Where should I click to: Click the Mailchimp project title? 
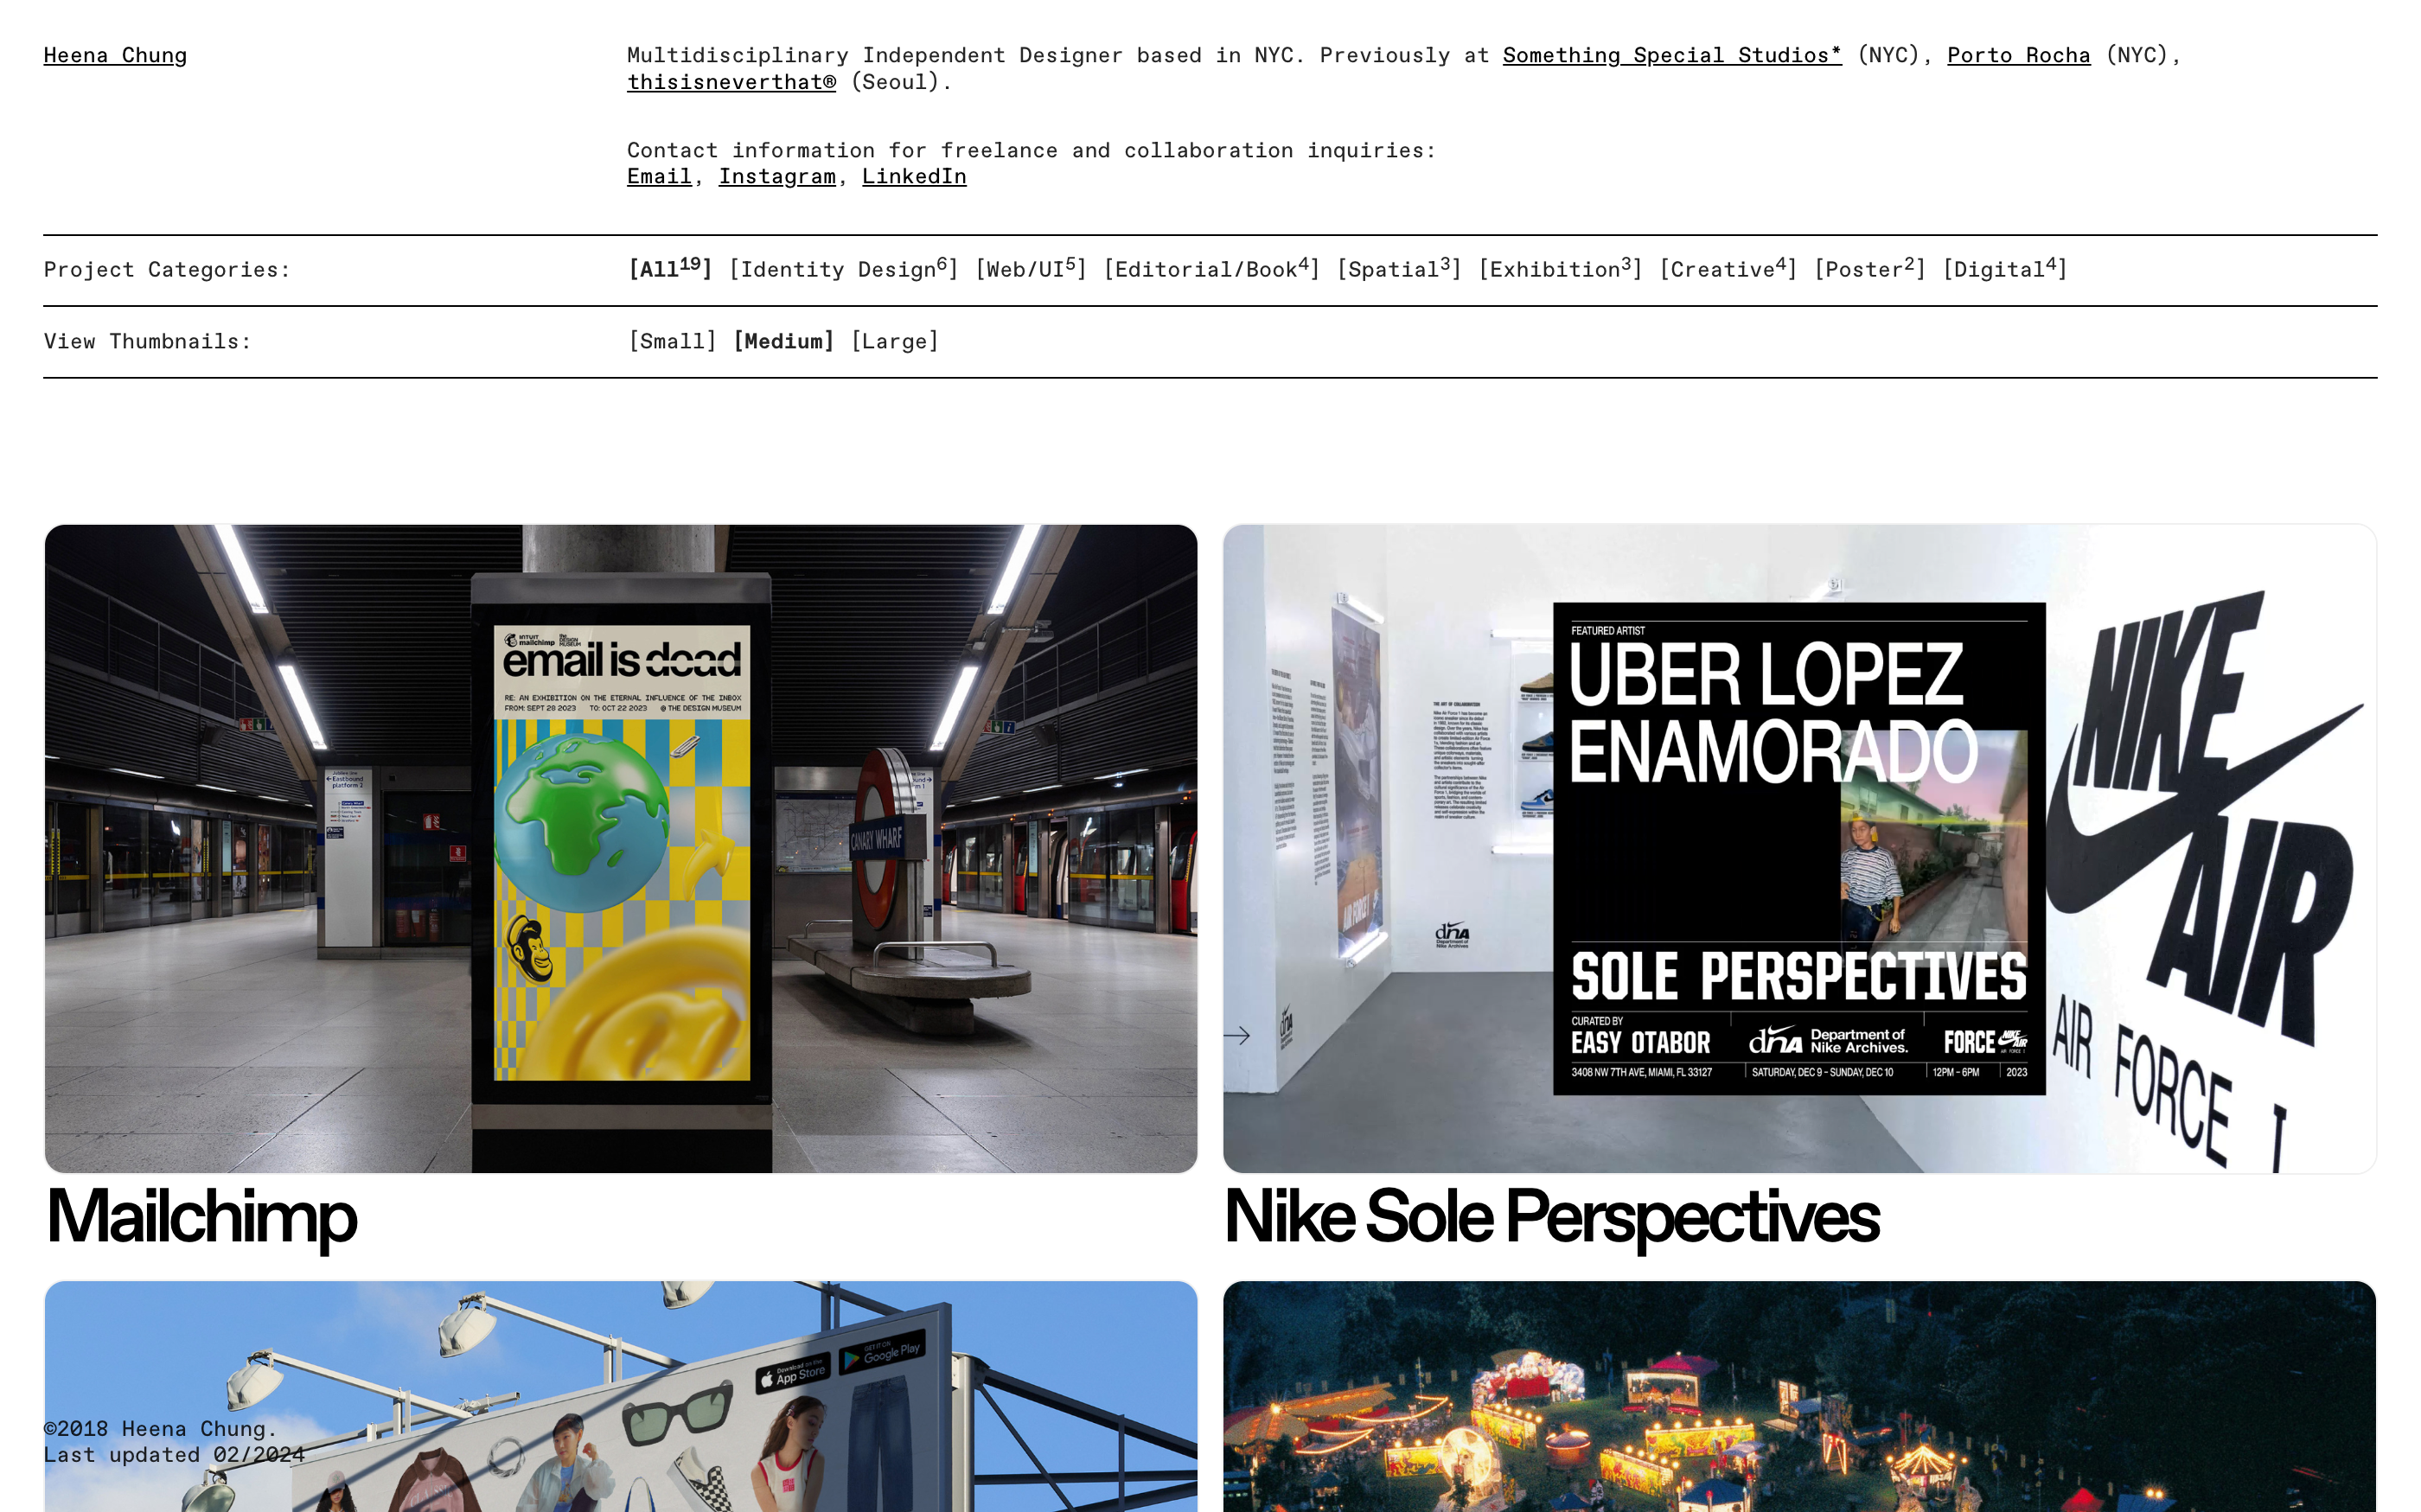[201, 1217]
